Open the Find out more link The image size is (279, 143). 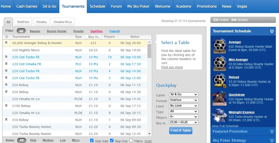(x=172, y=67)
